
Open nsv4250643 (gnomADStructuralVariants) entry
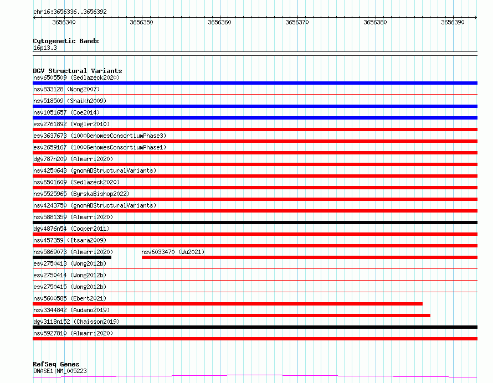click(x=95, y=170)
